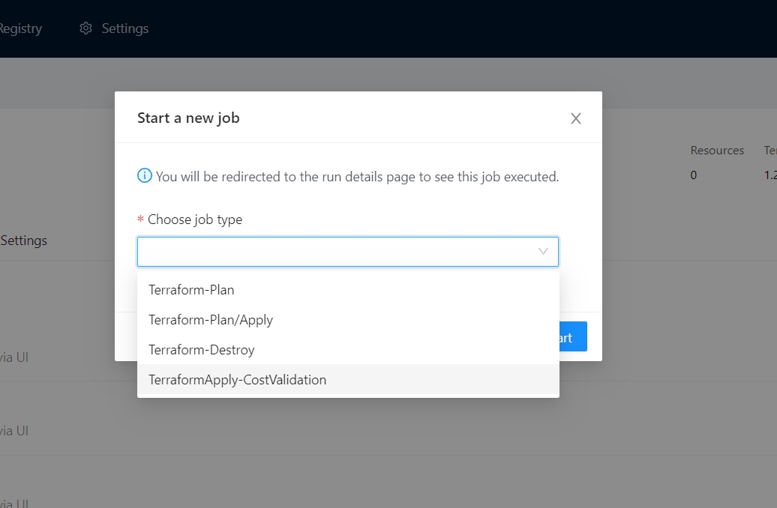Click the Resources column label

(x=716, y=151)
